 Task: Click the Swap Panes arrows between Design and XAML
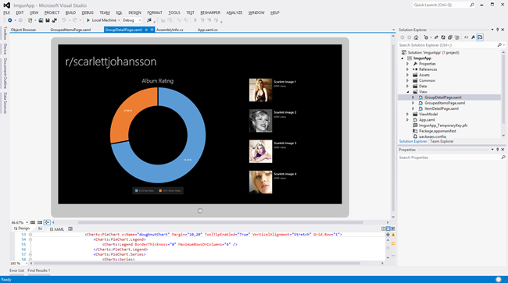coord(40,228)
